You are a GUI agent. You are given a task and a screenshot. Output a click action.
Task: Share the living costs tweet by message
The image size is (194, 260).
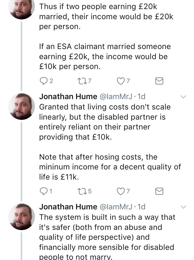[x=159, y=191]
